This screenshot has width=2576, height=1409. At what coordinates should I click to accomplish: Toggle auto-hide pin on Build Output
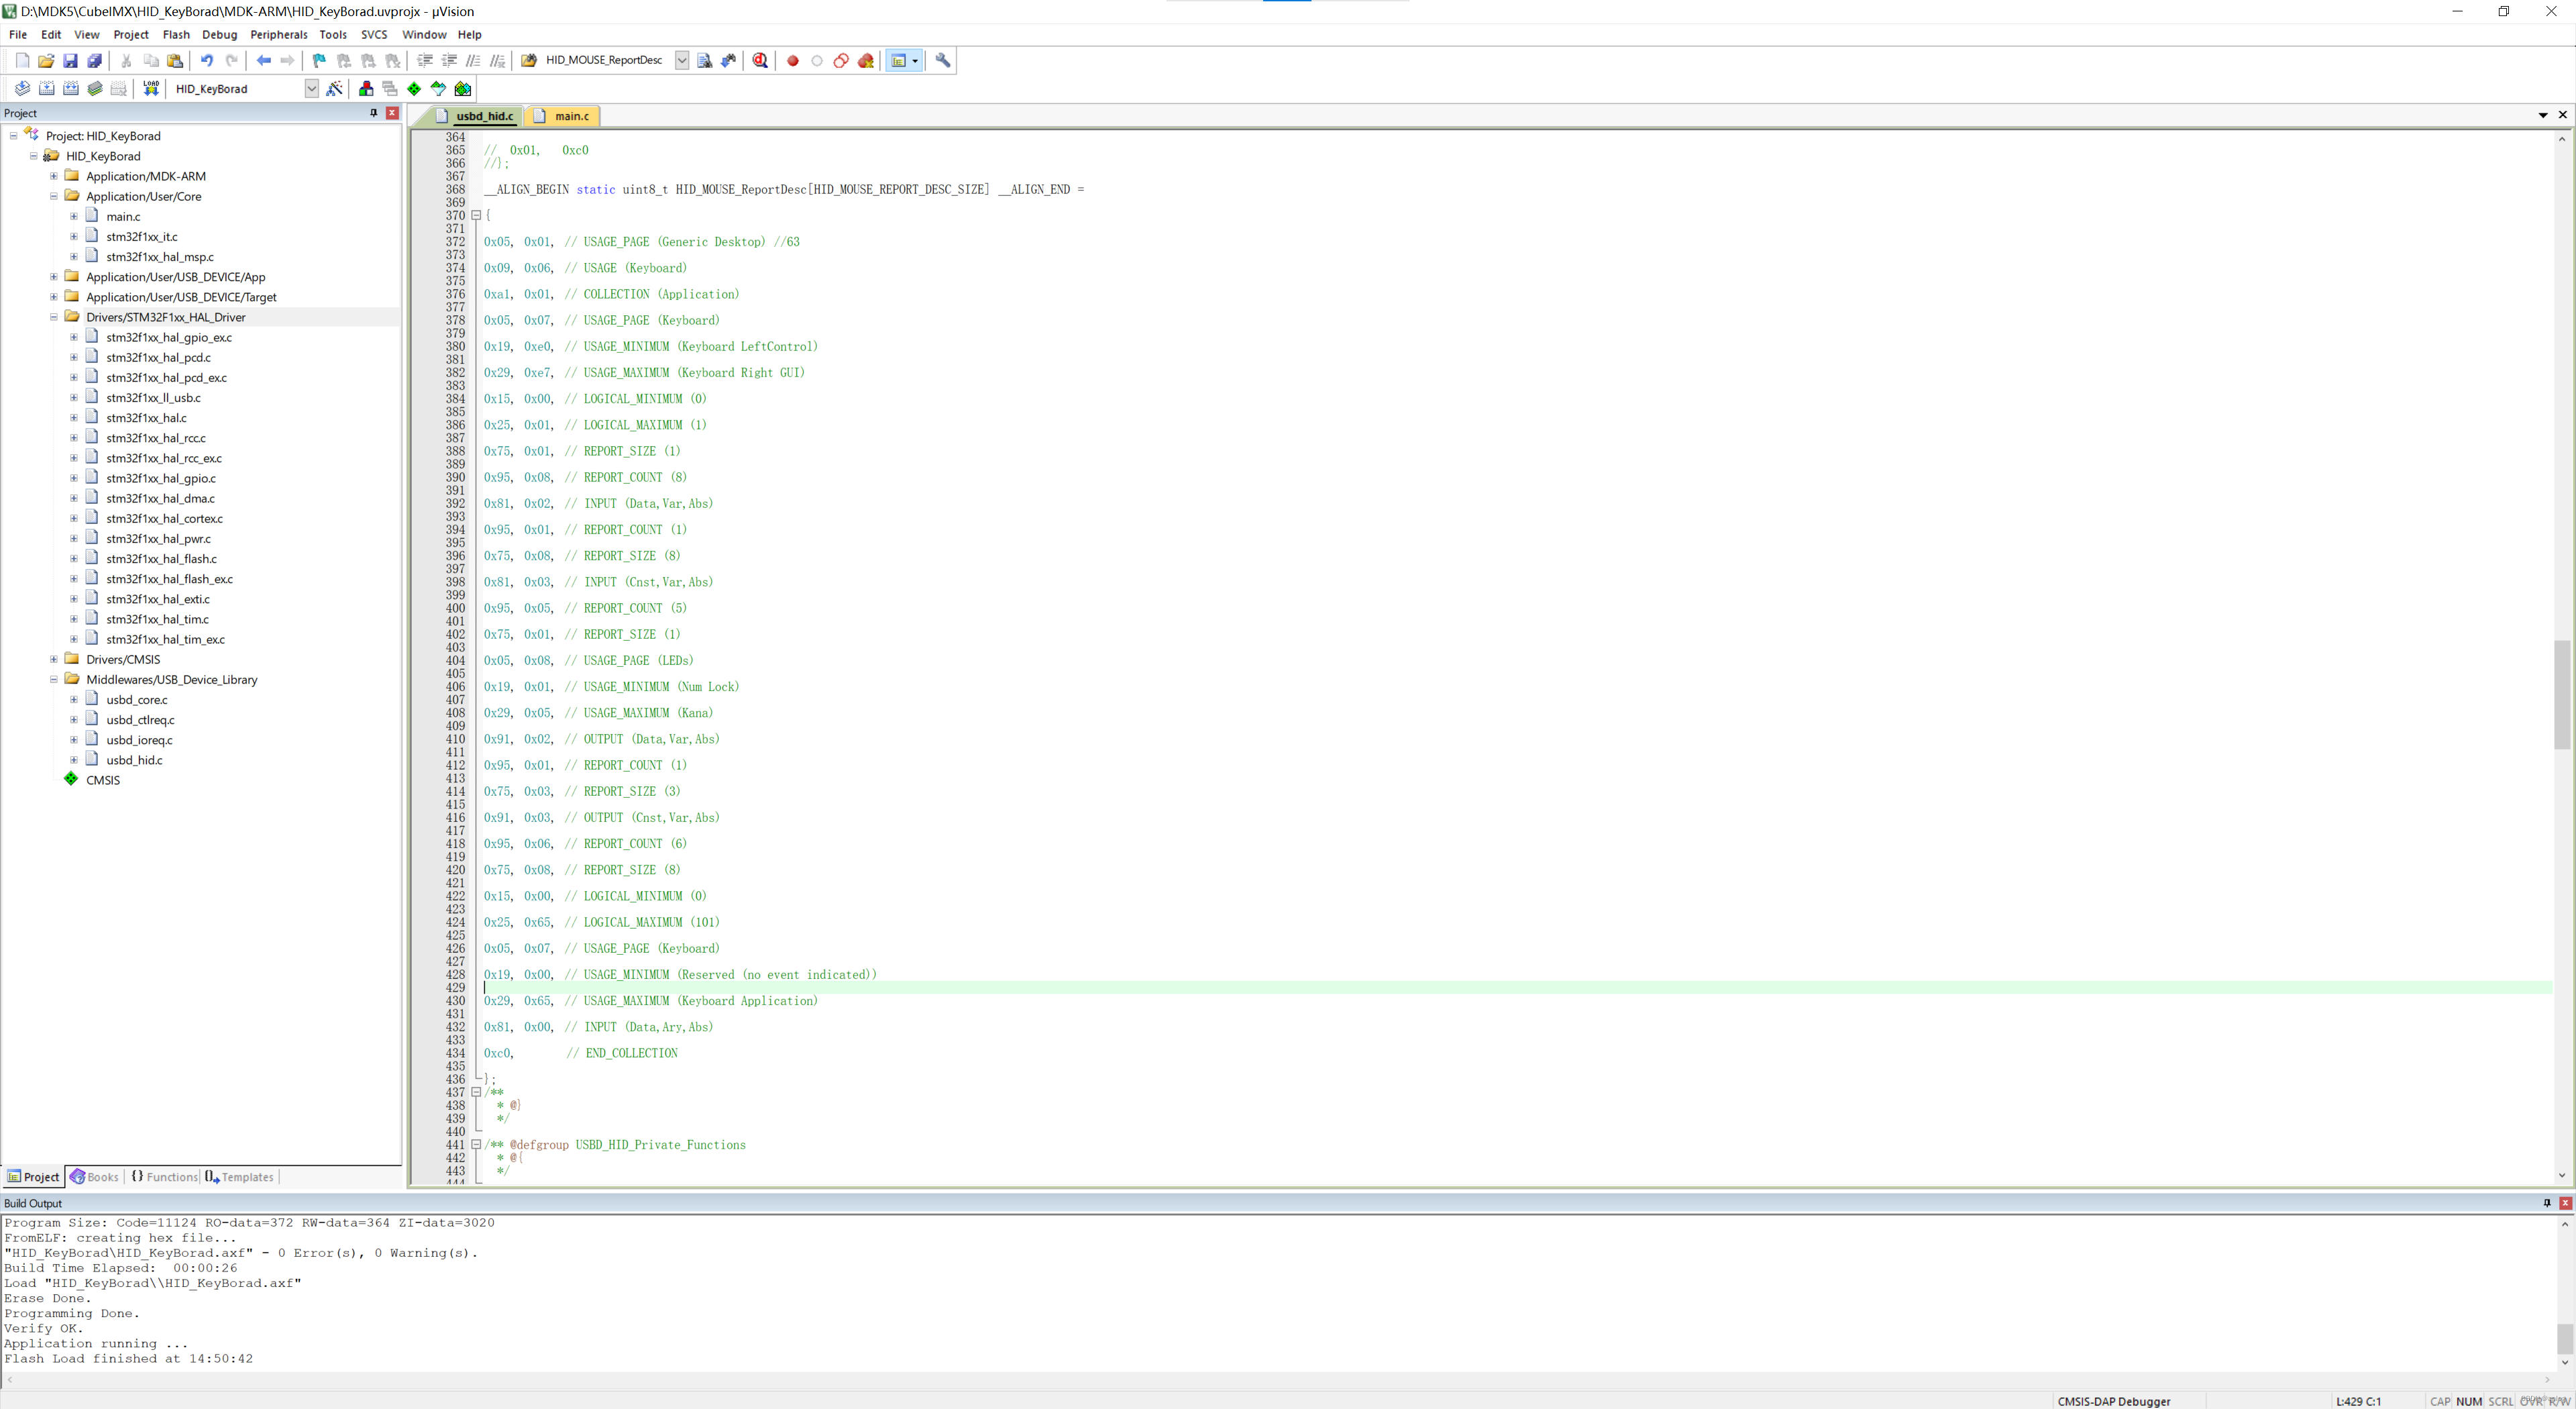pyautogui.click(x=2547, y=1203)
